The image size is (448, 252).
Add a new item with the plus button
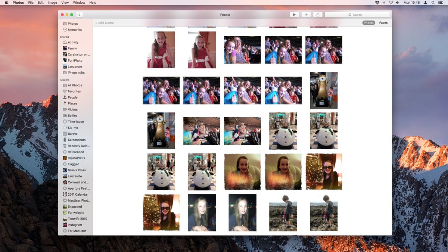(306, 15)
